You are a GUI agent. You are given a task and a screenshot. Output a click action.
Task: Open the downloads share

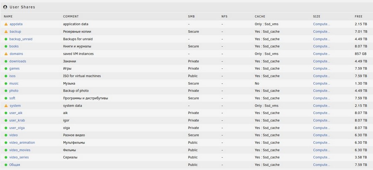[x=17, y=61]
